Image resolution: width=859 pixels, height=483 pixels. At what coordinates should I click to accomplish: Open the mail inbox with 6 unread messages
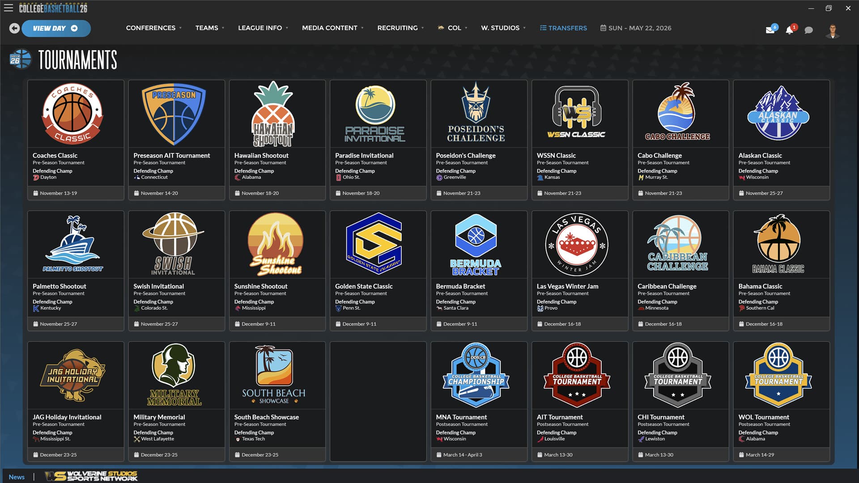click(x=770, y=30)
